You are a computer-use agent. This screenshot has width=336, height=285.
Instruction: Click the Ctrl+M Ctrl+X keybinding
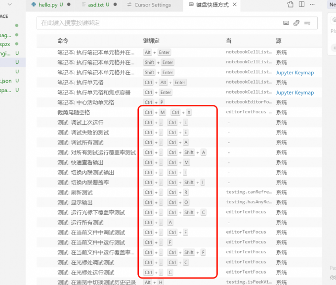[168, 112]
